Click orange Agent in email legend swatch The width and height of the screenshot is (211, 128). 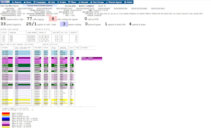[6, 115]
